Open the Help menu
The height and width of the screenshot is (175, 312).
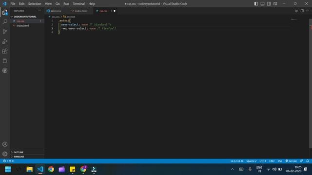click(92, 4)
